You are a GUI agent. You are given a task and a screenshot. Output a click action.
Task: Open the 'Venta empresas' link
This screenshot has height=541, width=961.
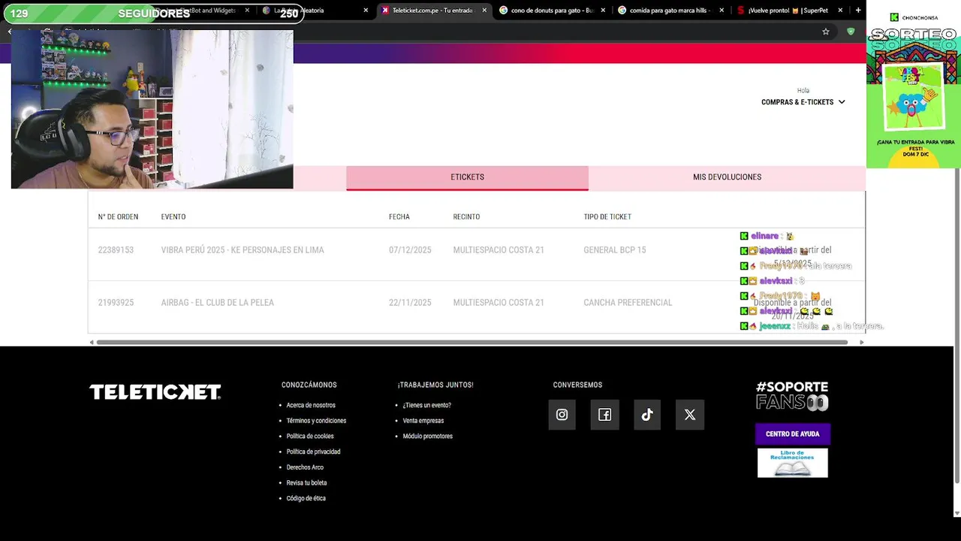click(x=423, y=421)
